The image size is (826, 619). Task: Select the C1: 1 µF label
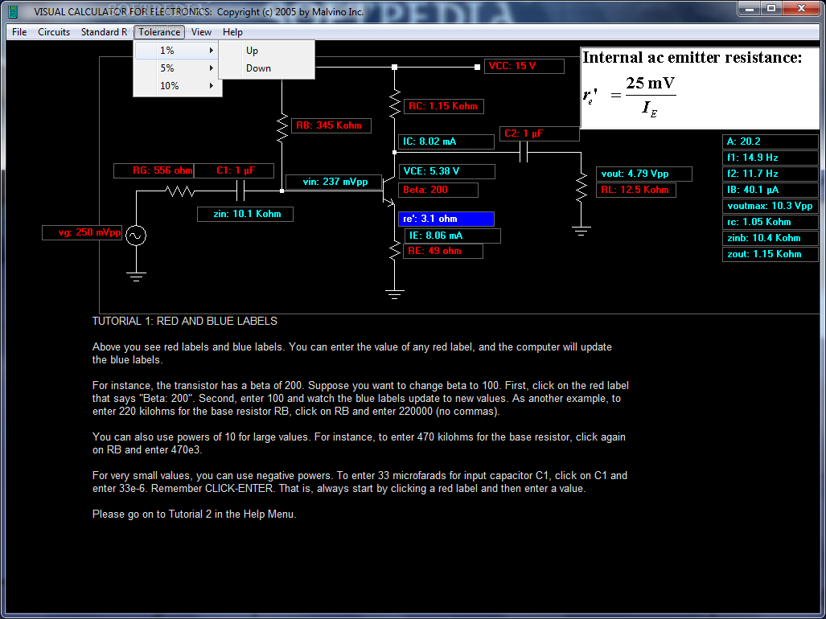tap(234, 170)
